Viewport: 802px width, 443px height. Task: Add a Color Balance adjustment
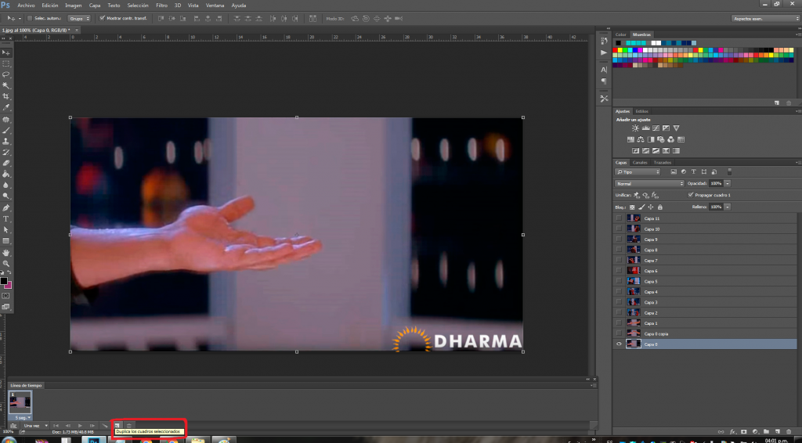tap(641, 139)
